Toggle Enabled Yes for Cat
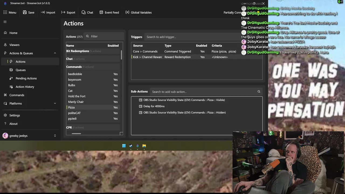Screen dimensions: 345x194 (115, 91)
